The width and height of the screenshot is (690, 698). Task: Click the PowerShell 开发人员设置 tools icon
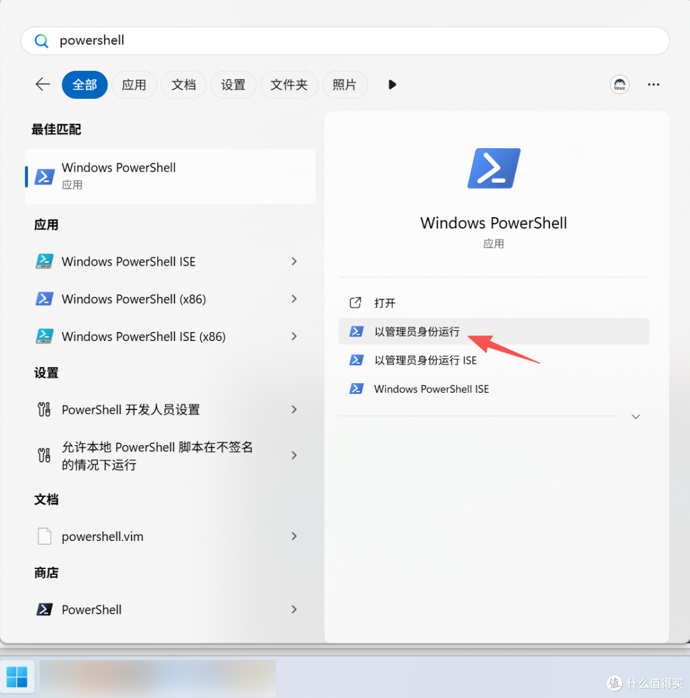point(44,409)
